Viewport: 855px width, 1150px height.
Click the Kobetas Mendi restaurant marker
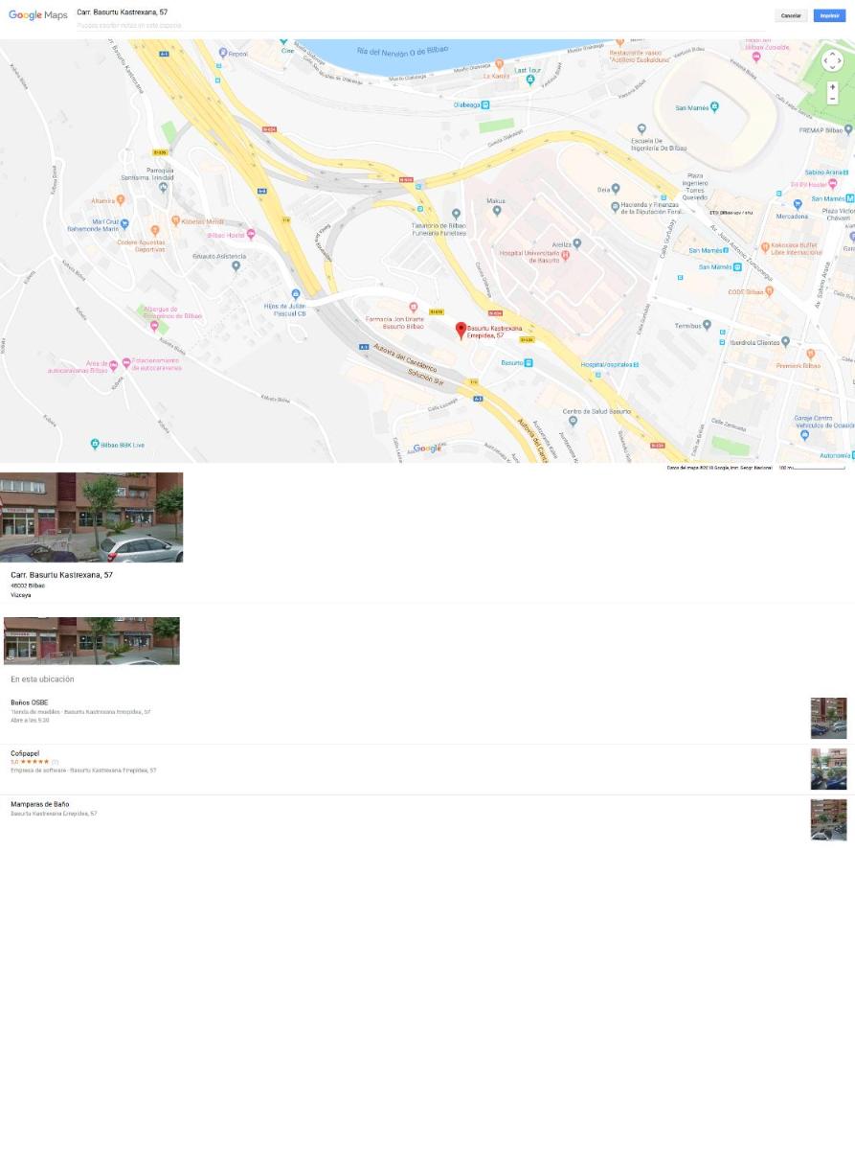pos(175,221)
